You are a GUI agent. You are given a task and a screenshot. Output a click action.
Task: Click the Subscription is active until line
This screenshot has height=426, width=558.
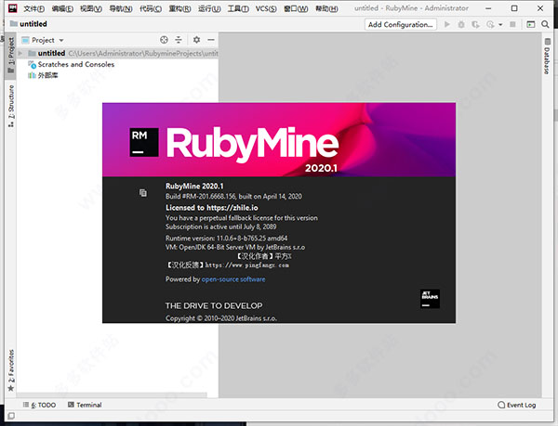pos(221,226)
